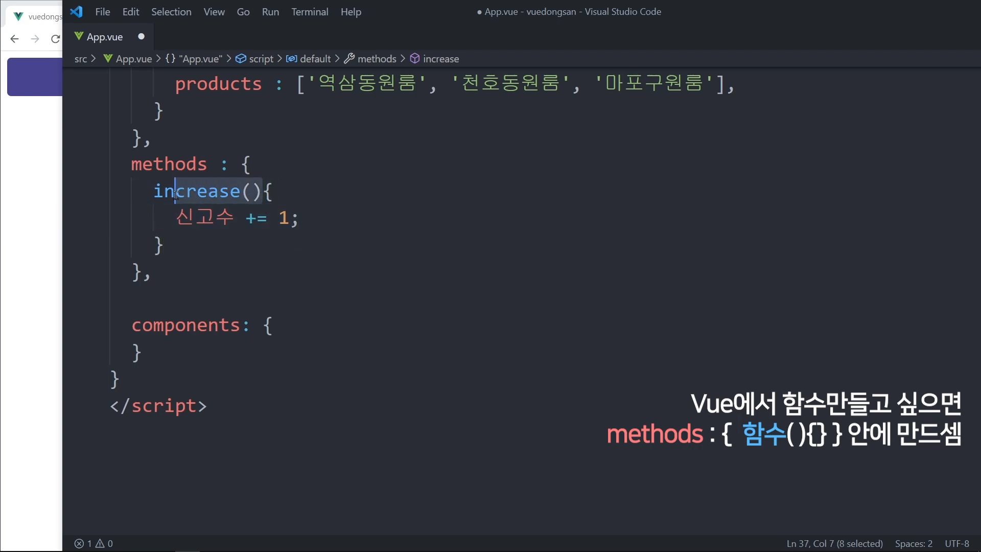
Task: Select the methods breadcrumb item
Action: [377, 59]
